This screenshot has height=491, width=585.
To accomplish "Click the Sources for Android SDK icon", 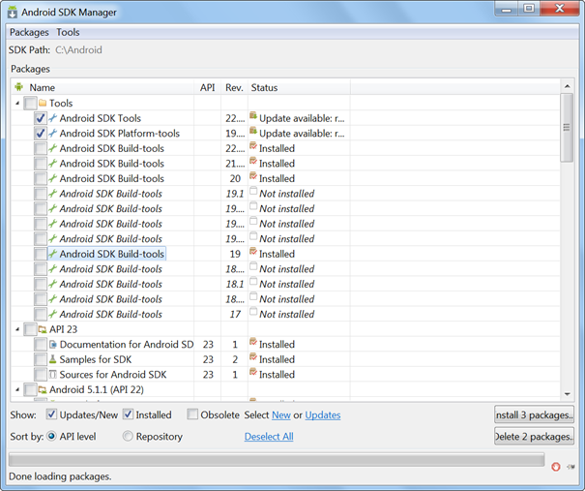I will tap(52, 374).
